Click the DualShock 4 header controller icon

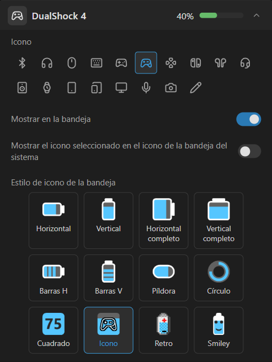click(x=17, y=15)
